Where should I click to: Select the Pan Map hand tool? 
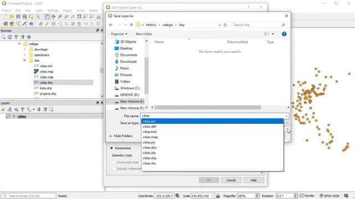pos(47,17)
